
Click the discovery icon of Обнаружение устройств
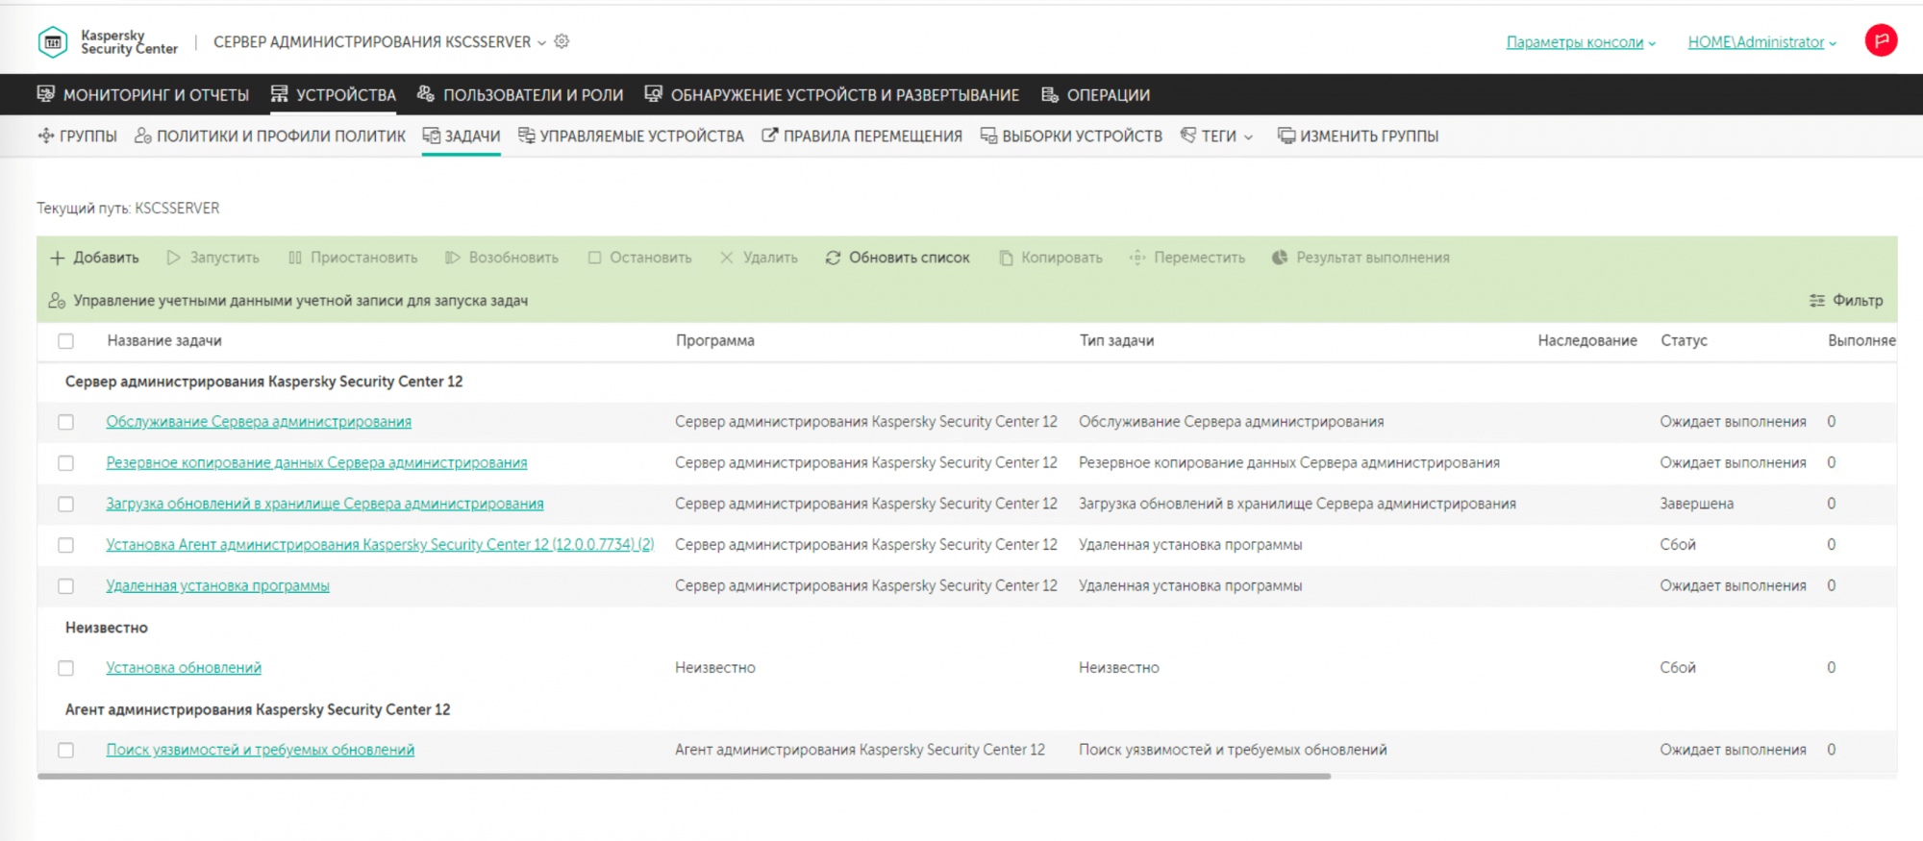click(654, 94)
